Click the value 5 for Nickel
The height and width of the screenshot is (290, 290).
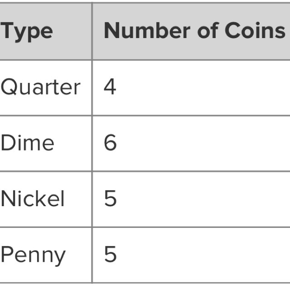tap(110, 198)
